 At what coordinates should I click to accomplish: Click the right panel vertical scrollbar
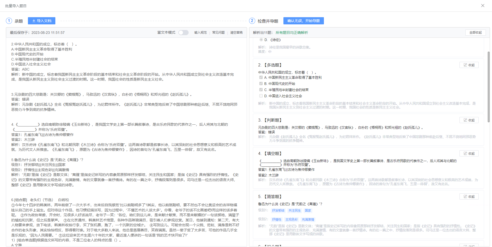pos(488,87)
